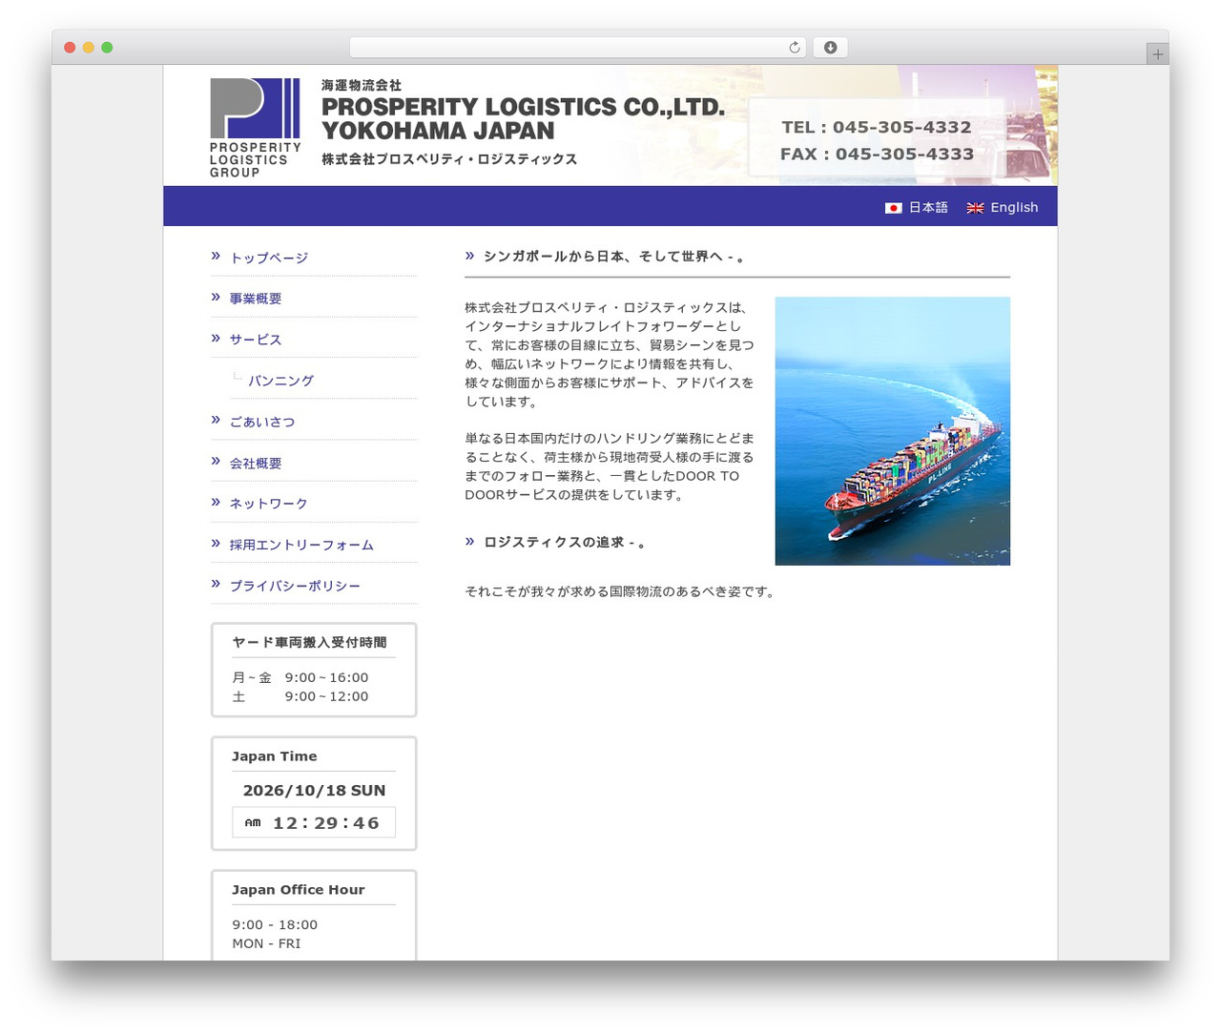1221x1034 pixels.
Task: Open the 採用エントリーフォーム link
Action: 301,545
